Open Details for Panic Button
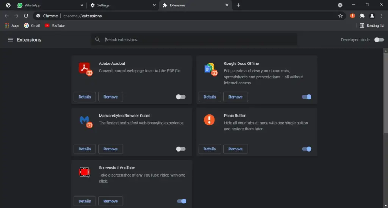 [x=210, y=149]
